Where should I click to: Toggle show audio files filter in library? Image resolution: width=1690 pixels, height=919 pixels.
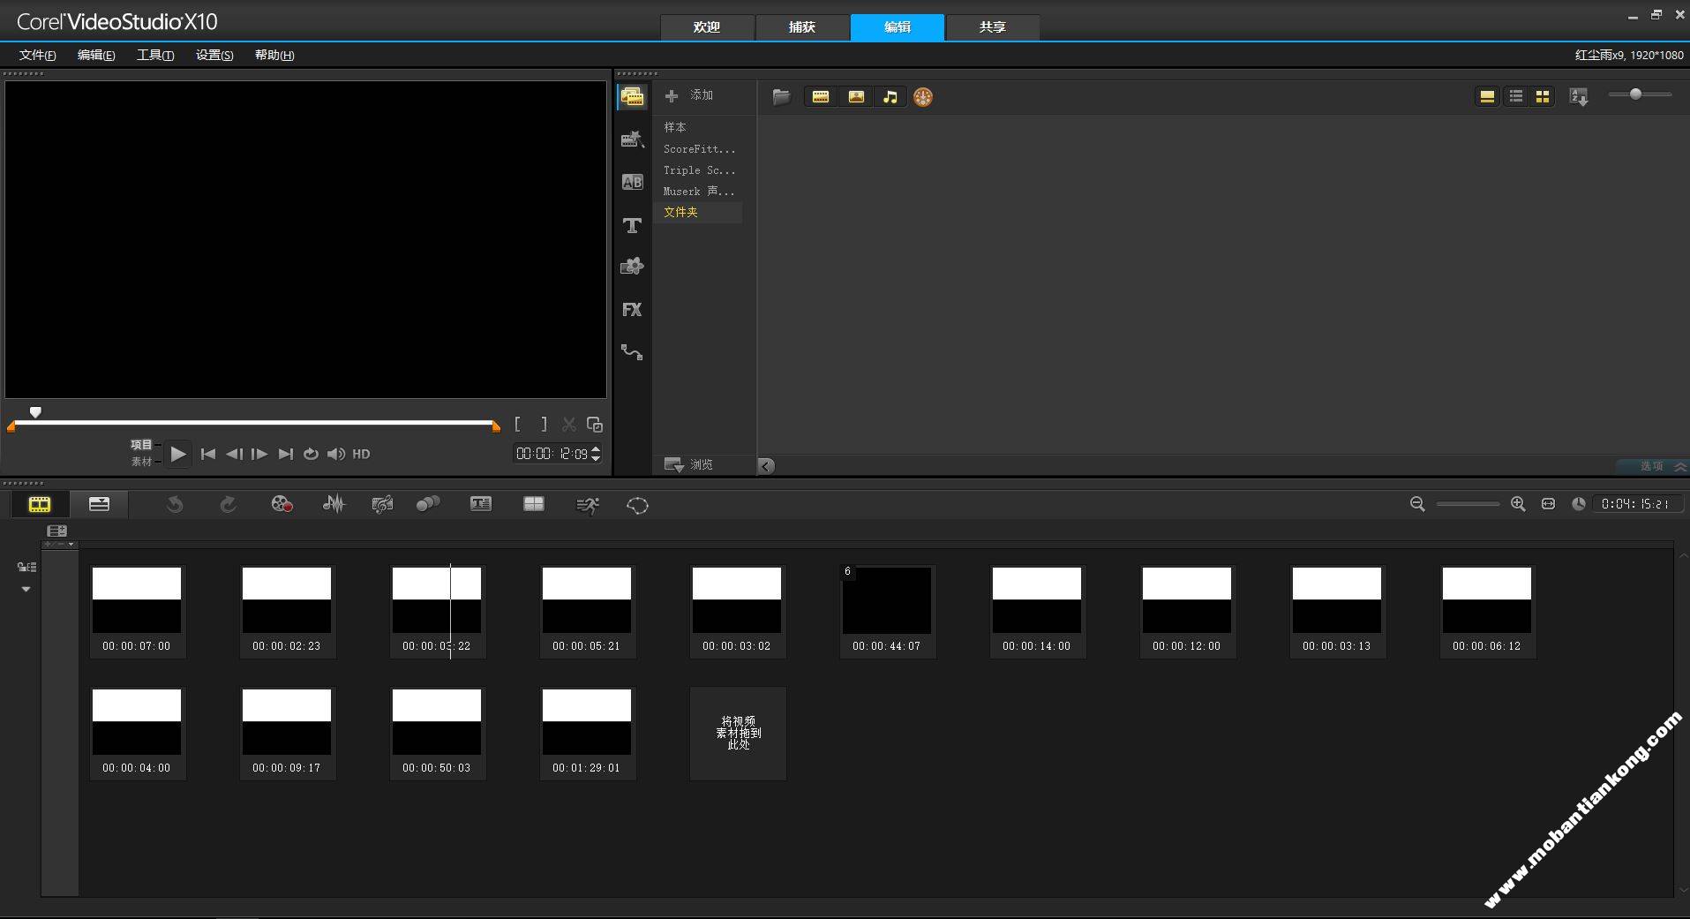tap(890, 97)
